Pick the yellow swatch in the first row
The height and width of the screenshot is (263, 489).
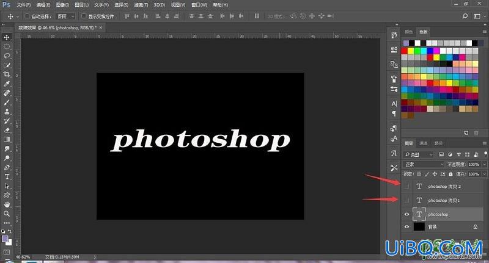tap(411, 51)
